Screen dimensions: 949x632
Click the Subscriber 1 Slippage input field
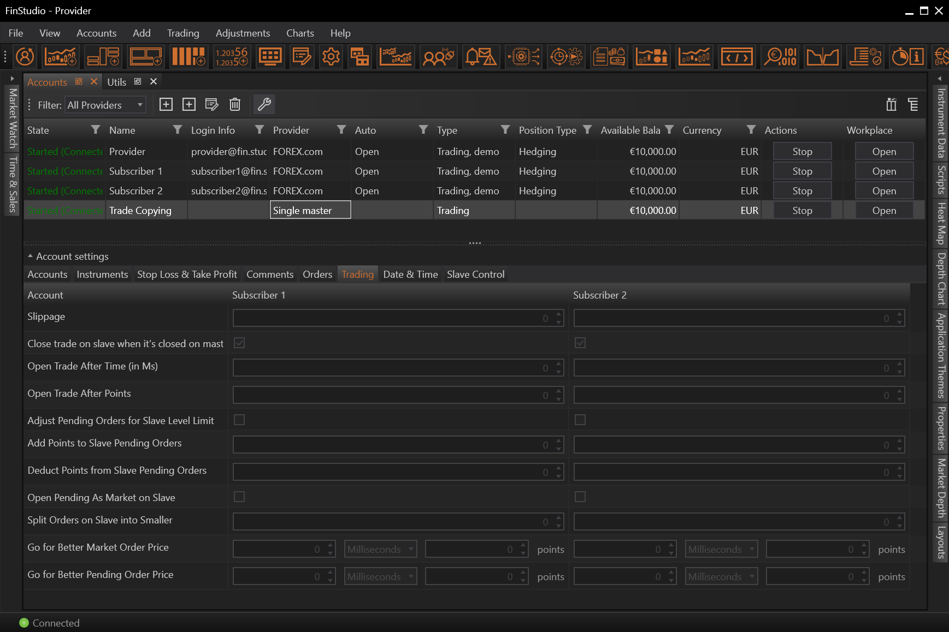(393, 318)
